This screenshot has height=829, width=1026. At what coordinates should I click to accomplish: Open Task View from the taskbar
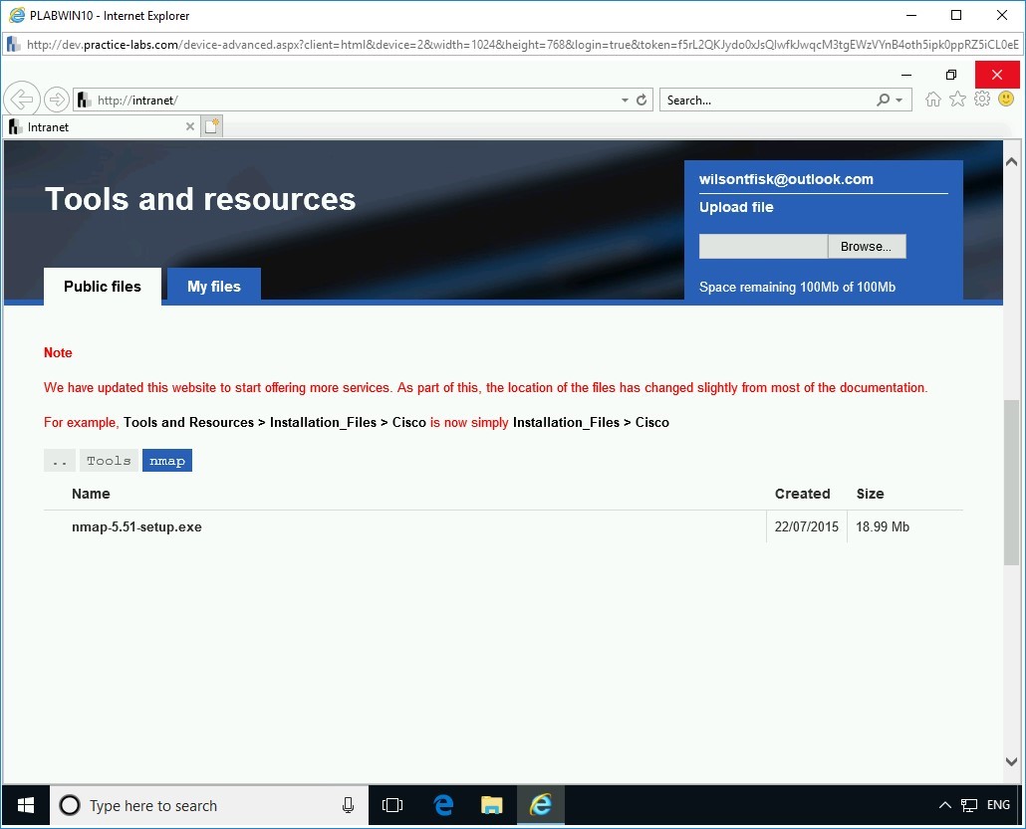click(391, 805)
